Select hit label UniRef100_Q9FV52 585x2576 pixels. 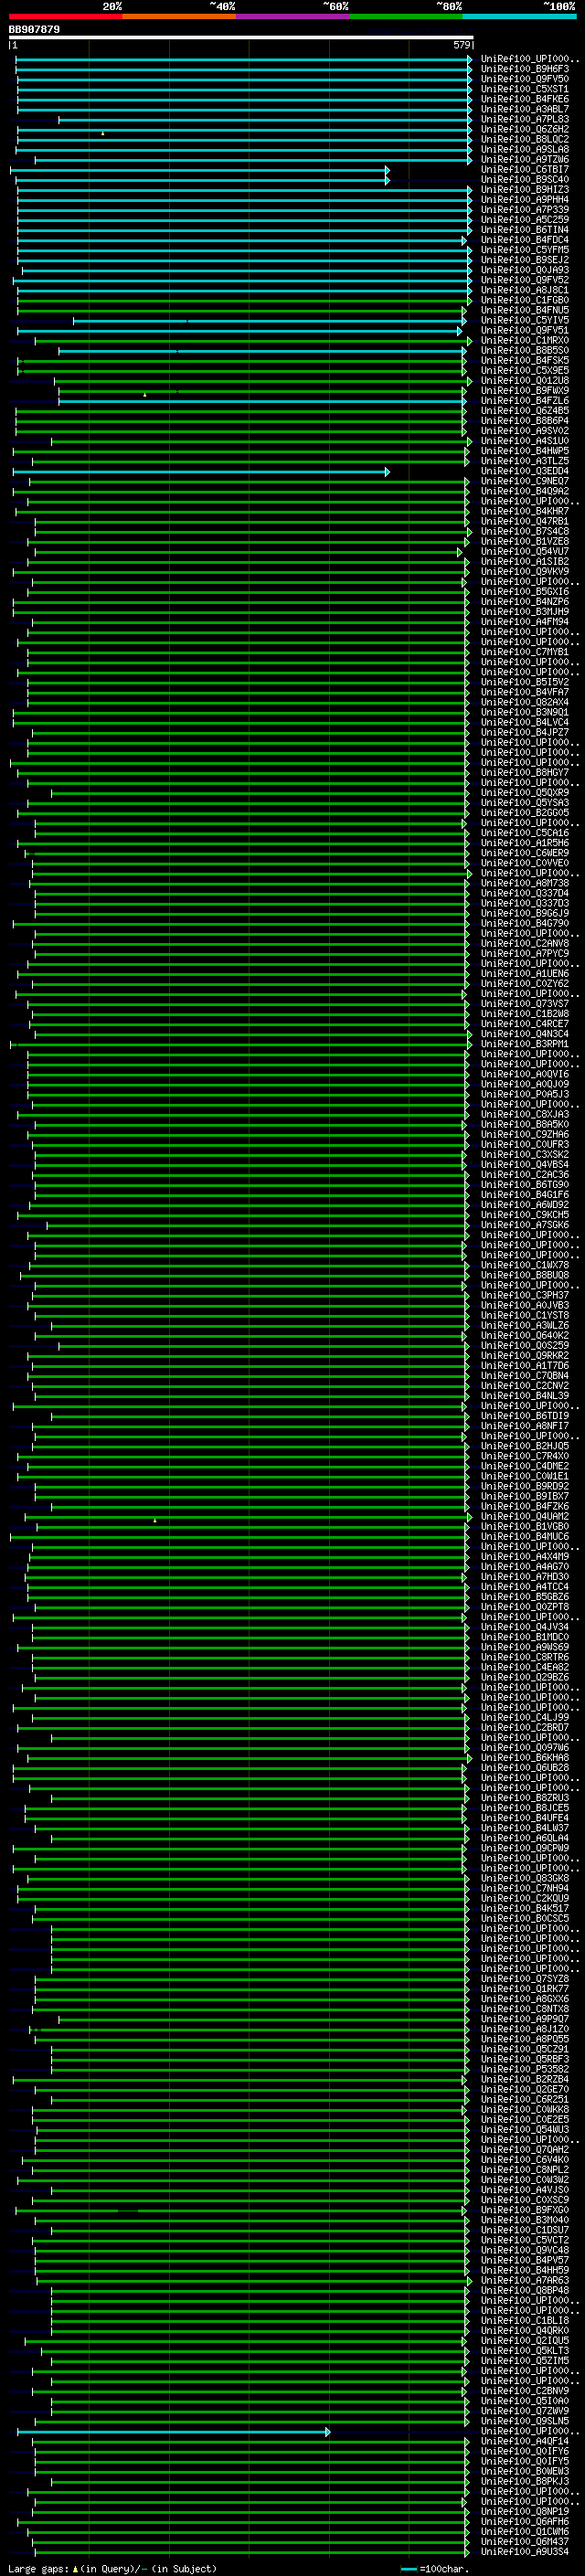(524, 280)
